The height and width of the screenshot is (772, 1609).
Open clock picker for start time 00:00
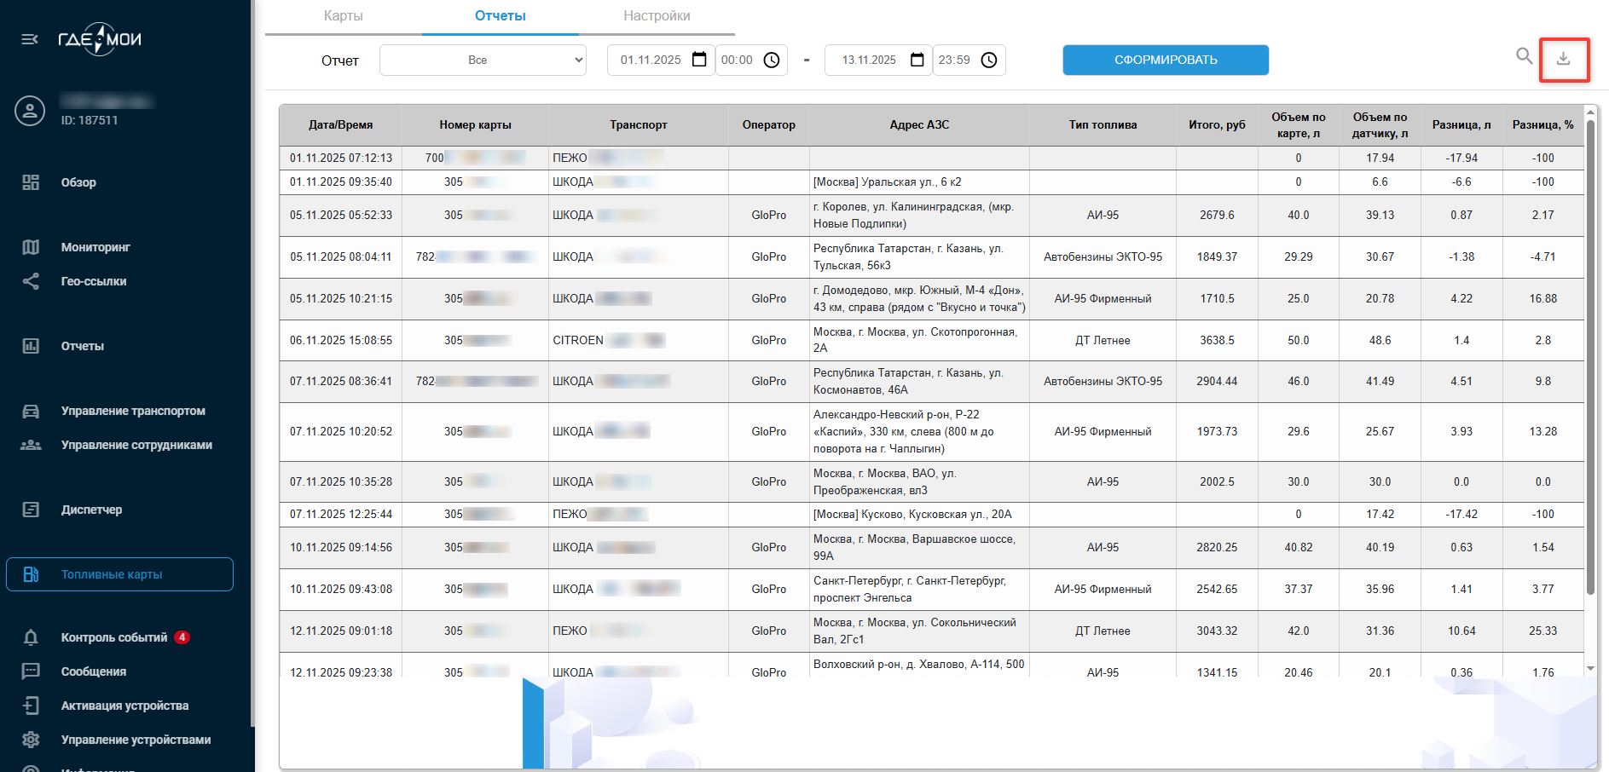tap(772, 60)
